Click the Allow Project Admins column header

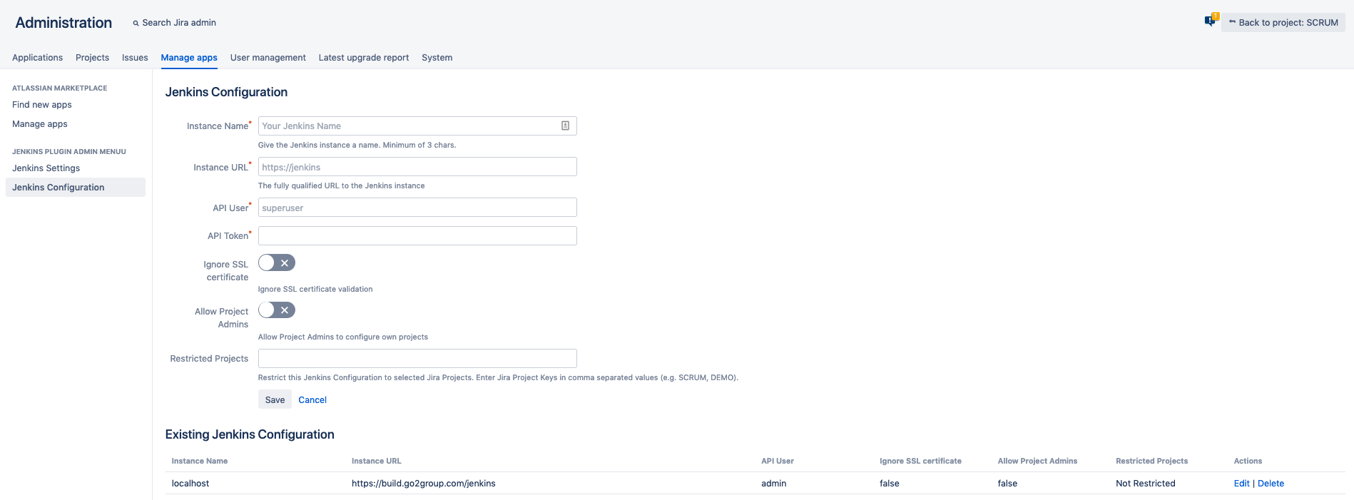[x=1037, y=461]
